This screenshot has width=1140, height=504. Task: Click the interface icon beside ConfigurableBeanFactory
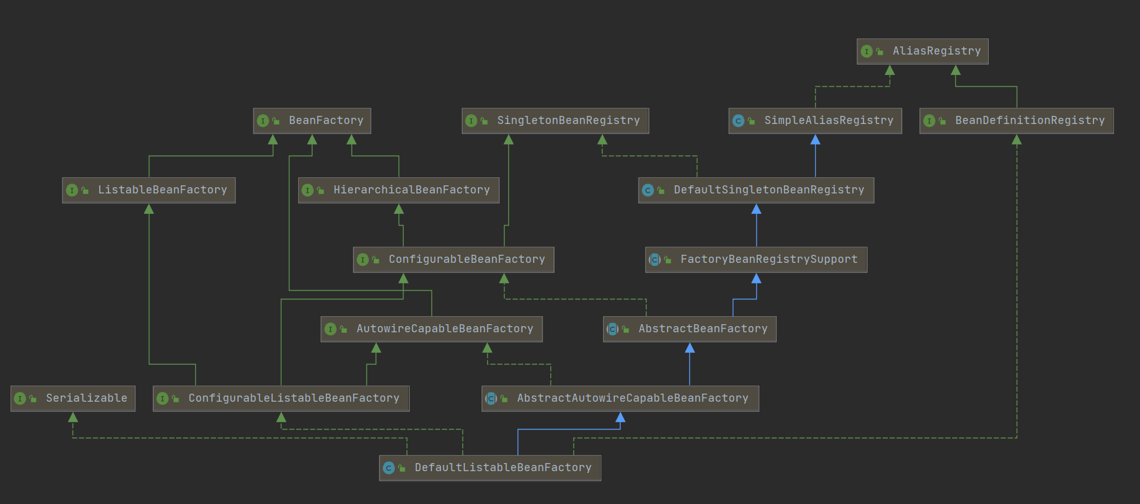pyautogui.click(x=363, y=260)
